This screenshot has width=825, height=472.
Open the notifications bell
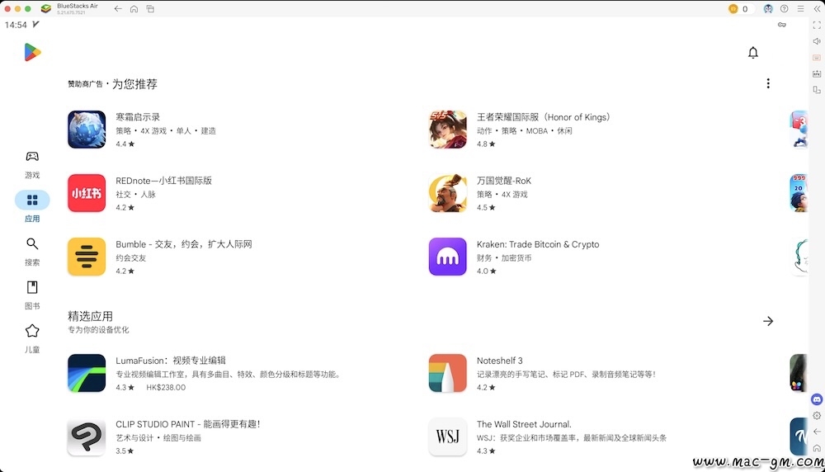(753, 53)
